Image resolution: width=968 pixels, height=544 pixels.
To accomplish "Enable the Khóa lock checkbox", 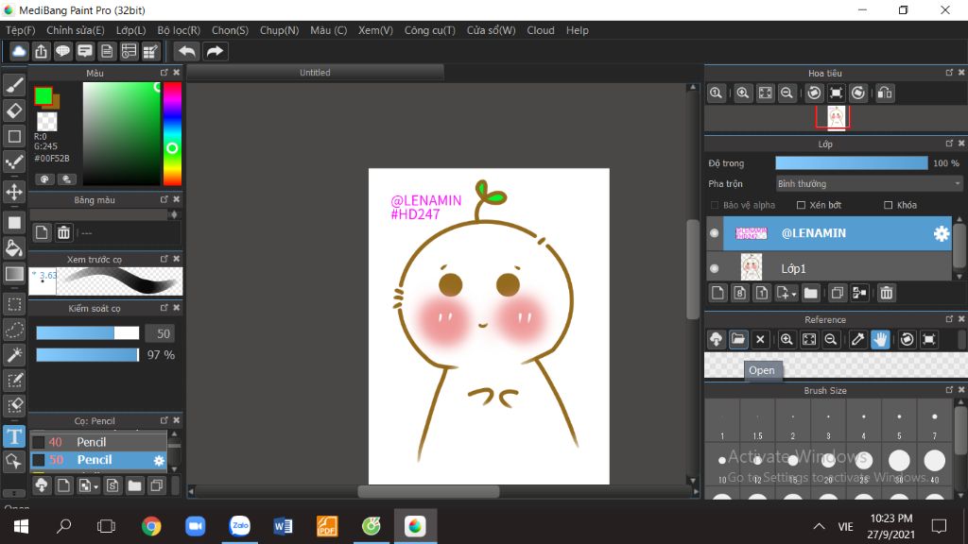I will 888,205.
